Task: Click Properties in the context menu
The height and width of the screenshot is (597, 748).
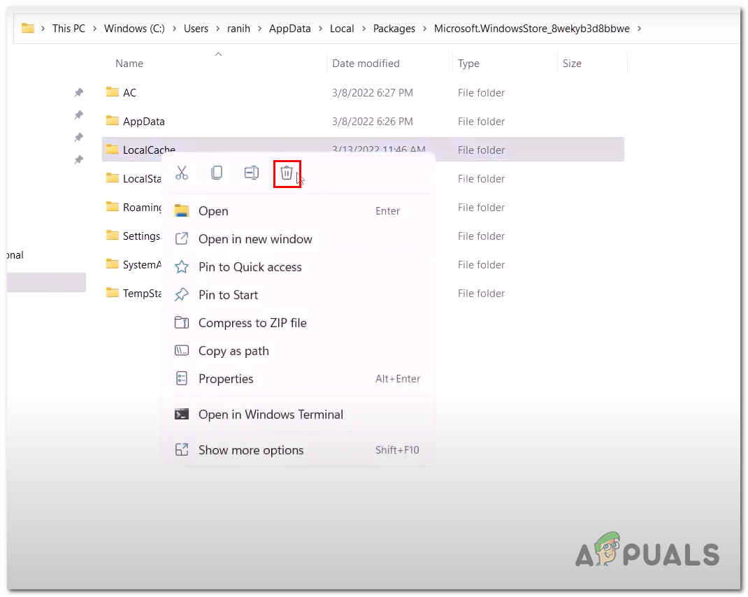Action: click(x=225, y=378)
